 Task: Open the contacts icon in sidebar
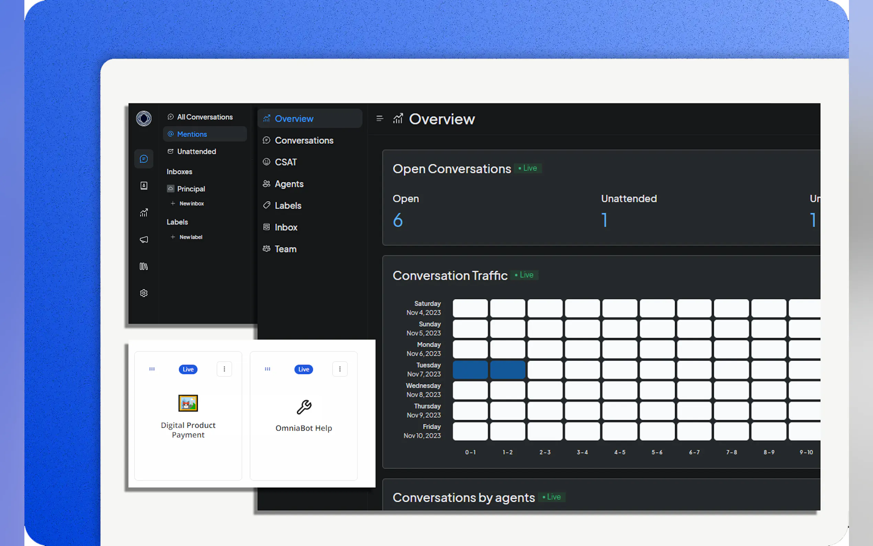(144, 186)
